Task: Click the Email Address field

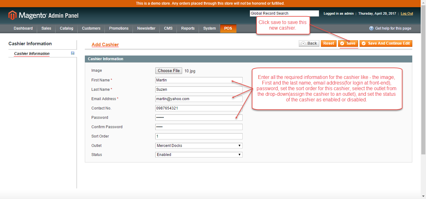Action: coord(199,99)
